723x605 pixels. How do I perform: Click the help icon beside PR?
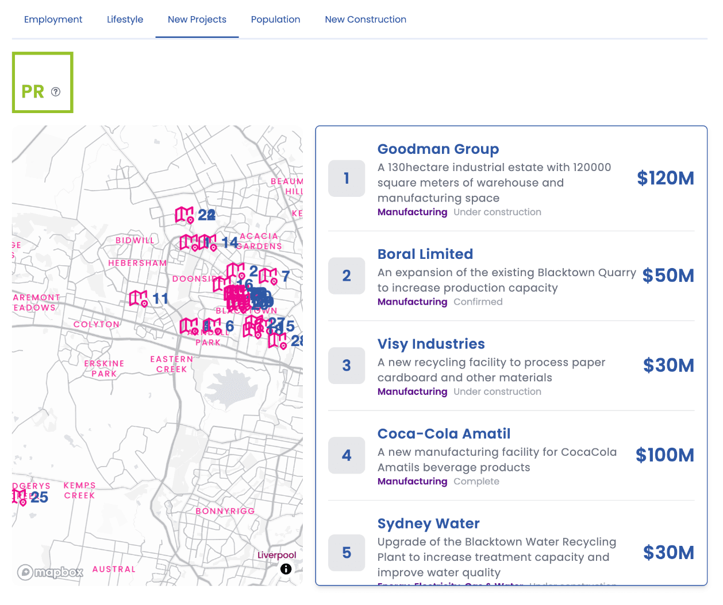click(x=56, y=92)
